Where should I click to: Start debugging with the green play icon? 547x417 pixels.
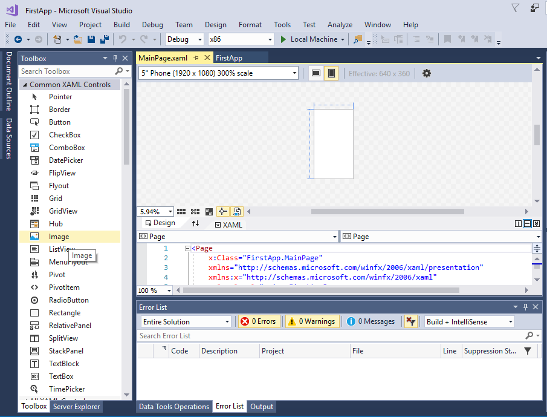coord(283,39)
